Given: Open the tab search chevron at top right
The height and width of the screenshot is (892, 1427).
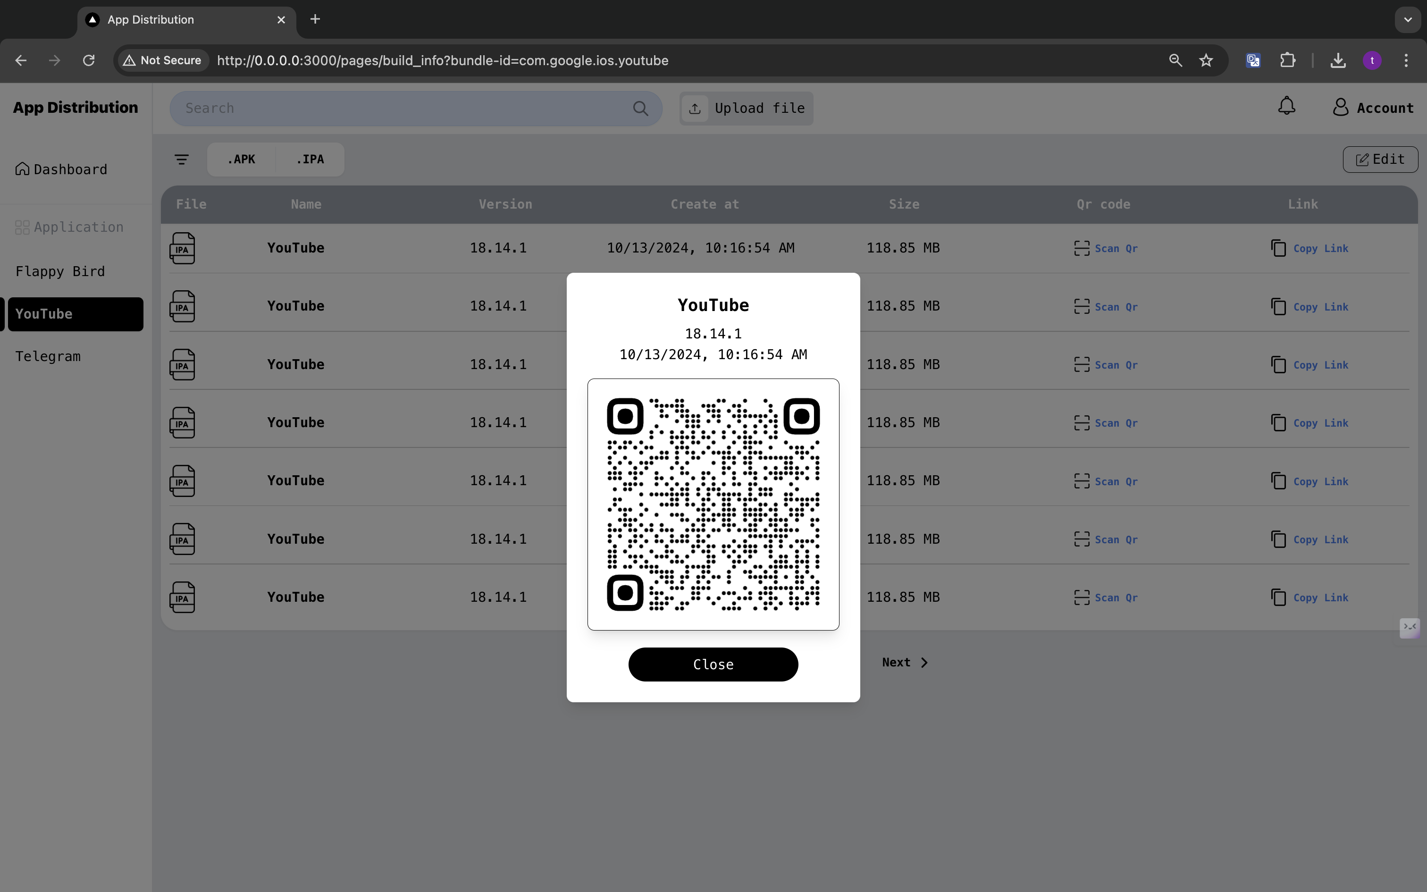Looking at the screenshot, I should (x=1407, y=19).
